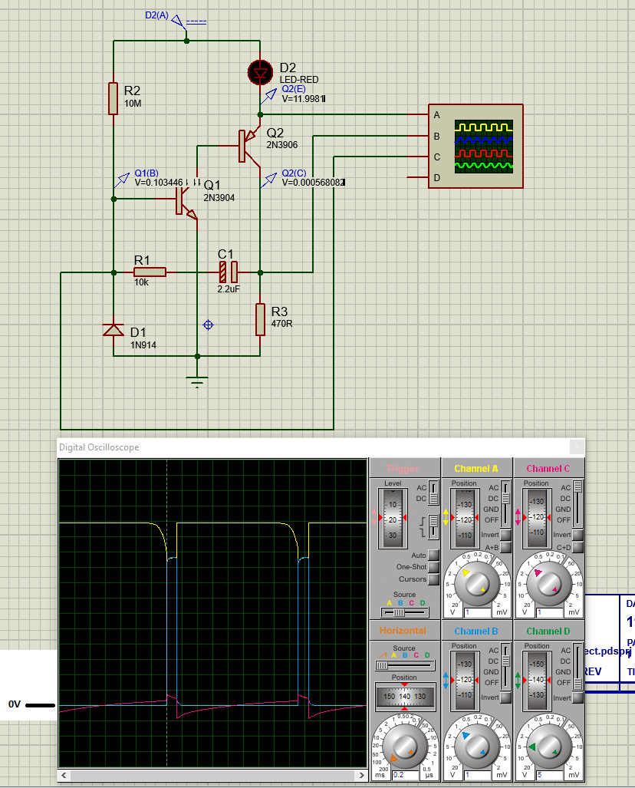635x788 pixels.
Task: Click the Horizontal timebase value field
Action: [x=405, y=775]
